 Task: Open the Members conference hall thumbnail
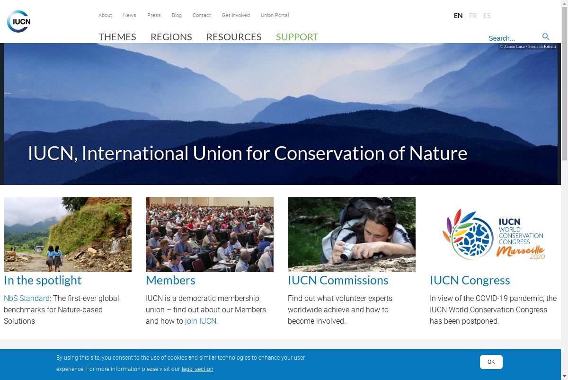[210, 234]
